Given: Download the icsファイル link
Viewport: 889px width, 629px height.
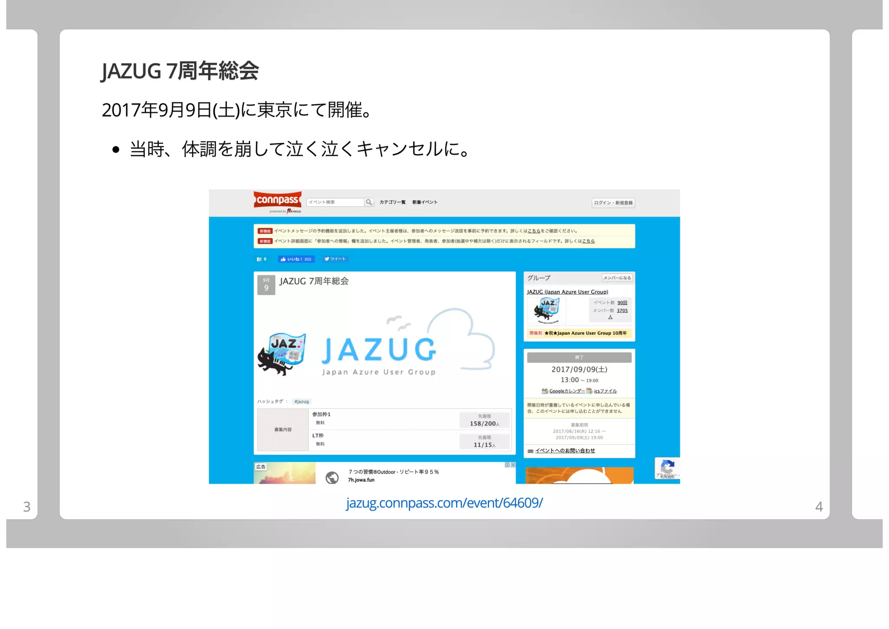Looking at the screenshot, I should click(x=605, y=391).
